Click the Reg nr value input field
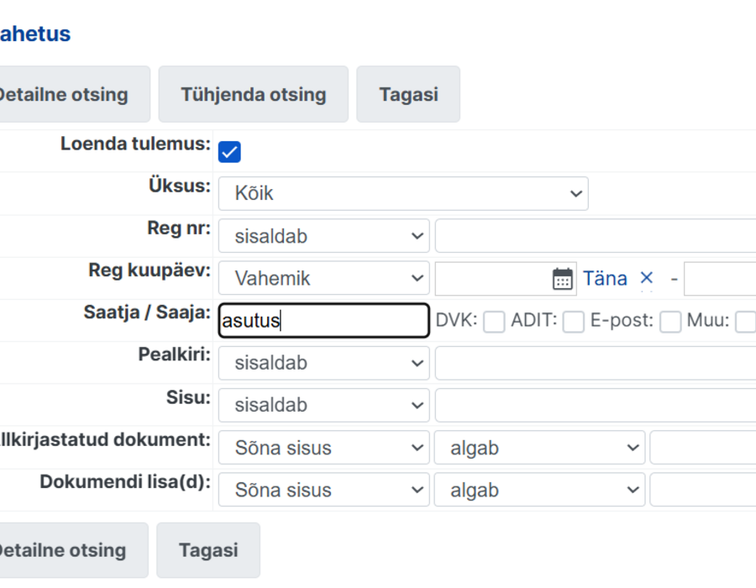756x588 pixels. click(596, 236)
